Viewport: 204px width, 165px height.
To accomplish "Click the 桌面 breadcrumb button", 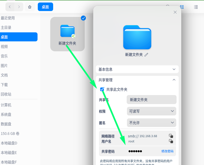I will [45, 7].
